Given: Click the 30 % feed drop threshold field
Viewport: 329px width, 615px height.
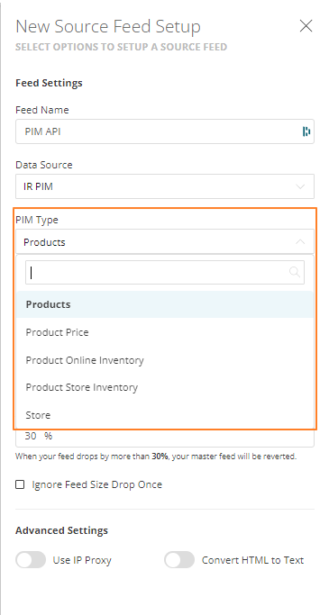Looking at the screenshot, I should [165, 438].
